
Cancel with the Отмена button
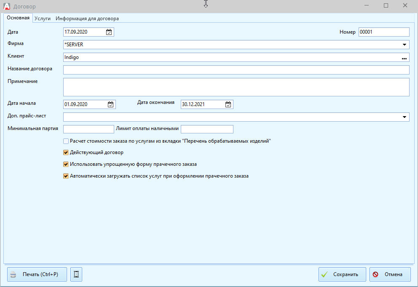[390, 274]
